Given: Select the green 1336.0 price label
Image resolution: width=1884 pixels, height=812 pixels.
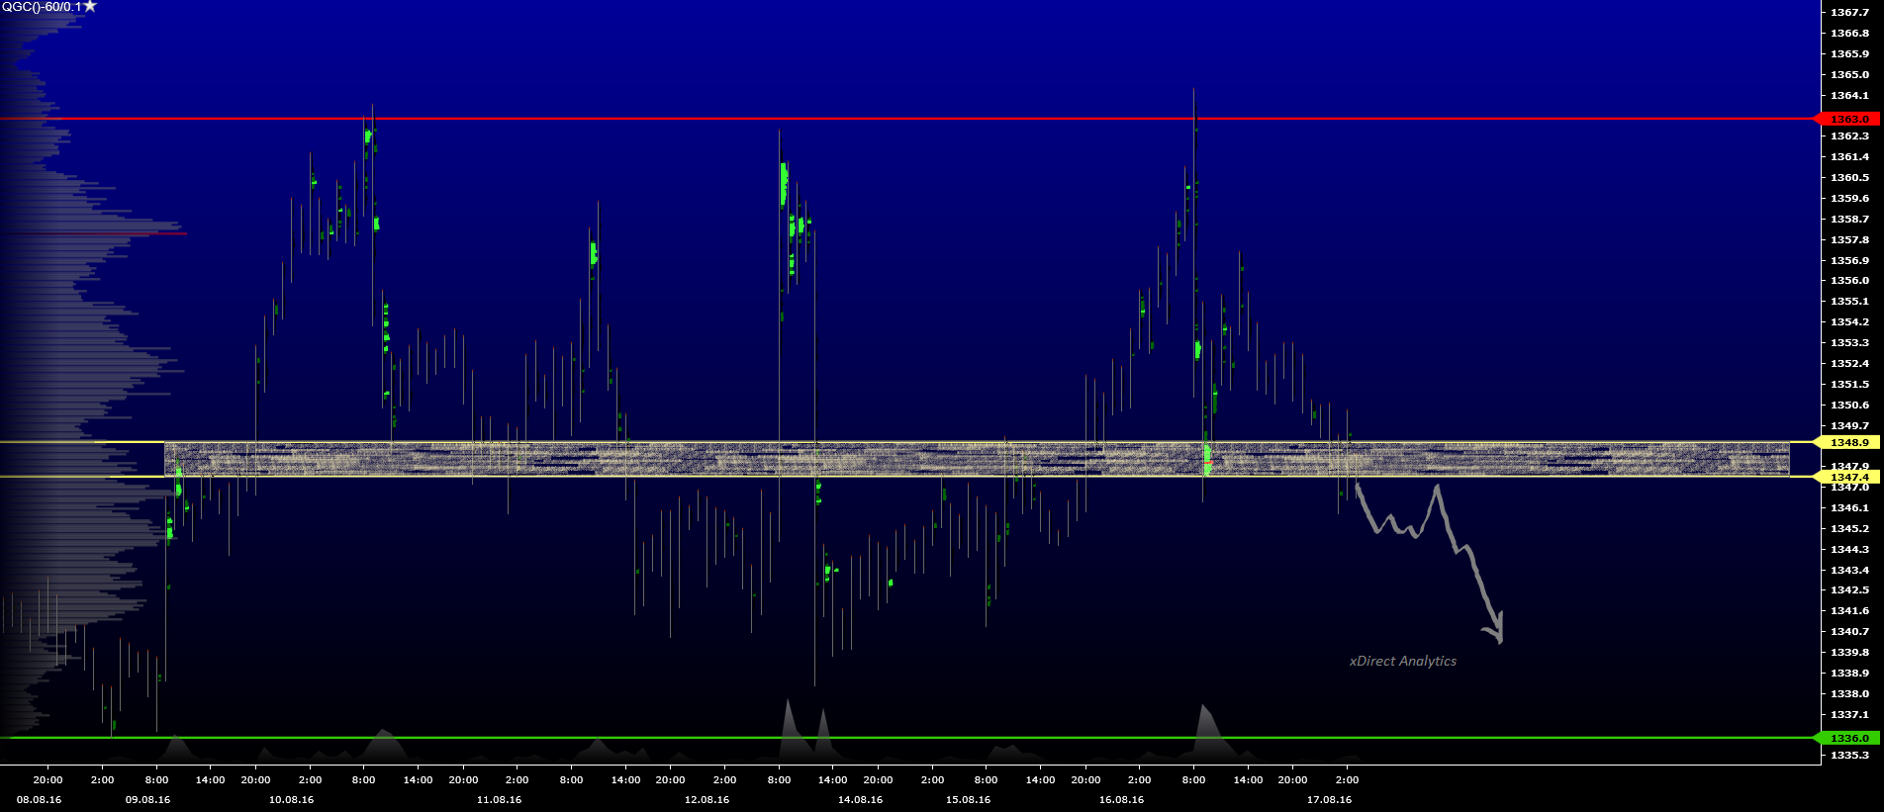Looking at the screenshot, I should 1849,738.
